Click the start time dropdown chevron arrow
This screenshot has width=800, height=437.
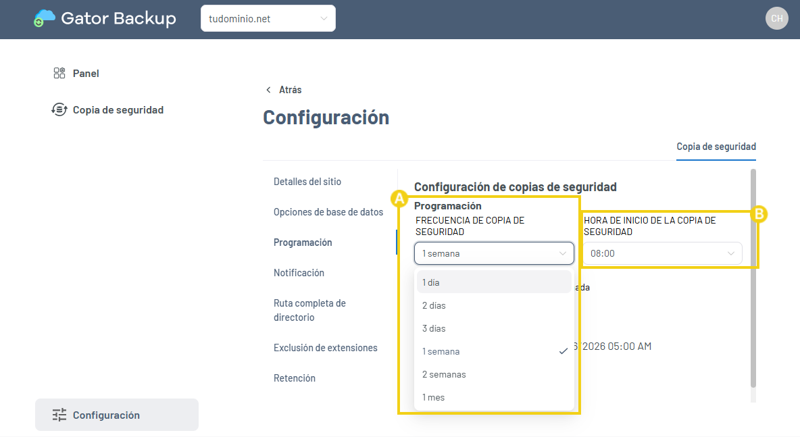click(730, 253)
